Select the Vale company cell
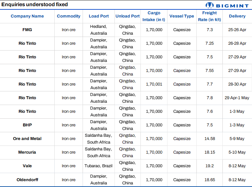The width and height of the screenshot is (252, 187). click(x=27, y=166)
